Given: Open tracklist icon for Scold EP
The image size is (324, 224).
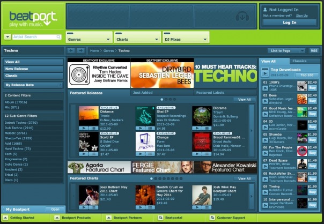Looking at the screenshot, I should [93, 154].
